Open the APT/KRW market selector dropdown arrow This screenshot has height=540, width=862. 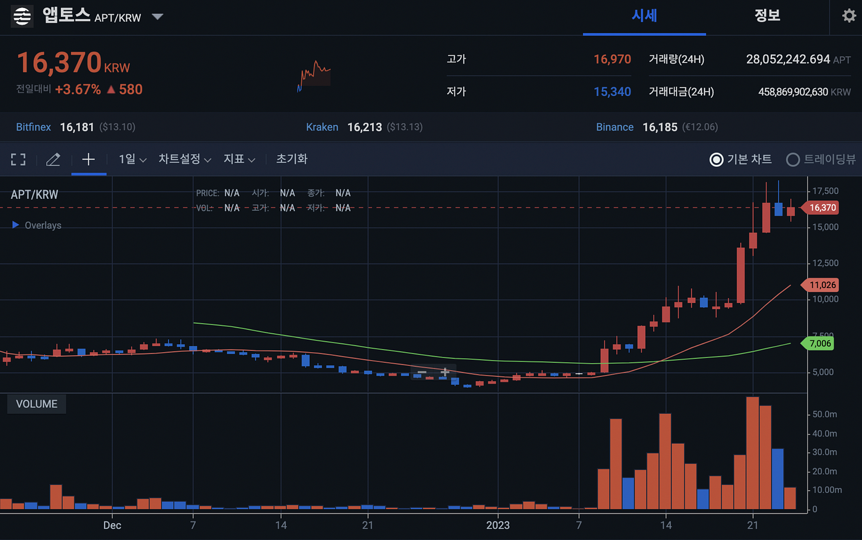pyautogui.click(x=158, y=17)
